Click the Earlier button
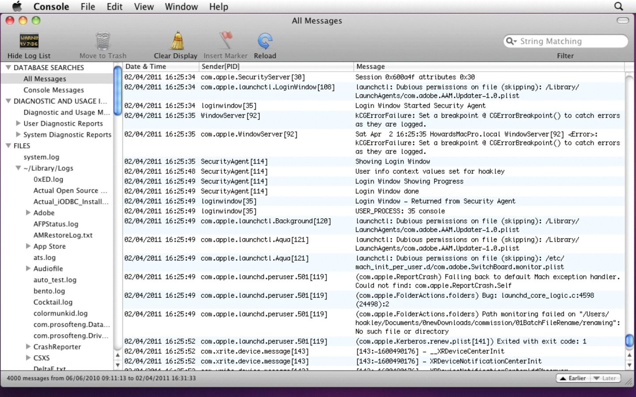The height and width of the screenshot is (397, 636). pyautogui.click(x=572, y=378)
